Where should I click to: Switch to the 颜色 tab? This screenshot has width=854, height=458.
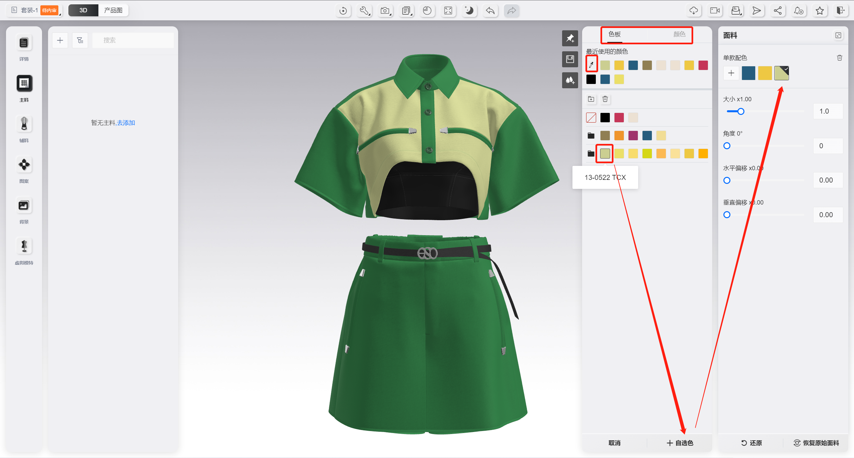679,34
